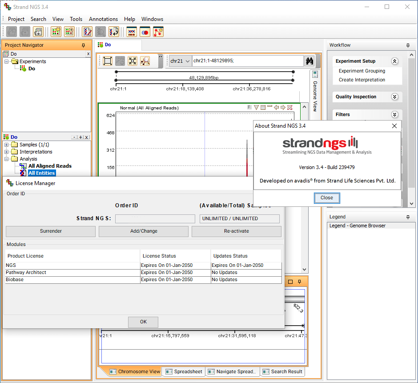418x383 pixels.
Task: Select the All Entities tree item
Action: tap(42, 173)
